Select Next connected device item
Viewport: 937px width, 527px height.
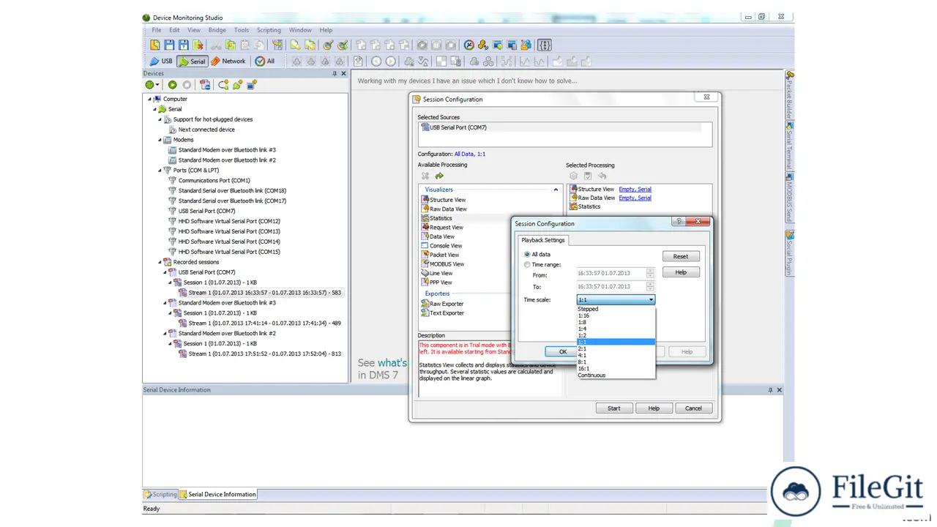point(206,130)
